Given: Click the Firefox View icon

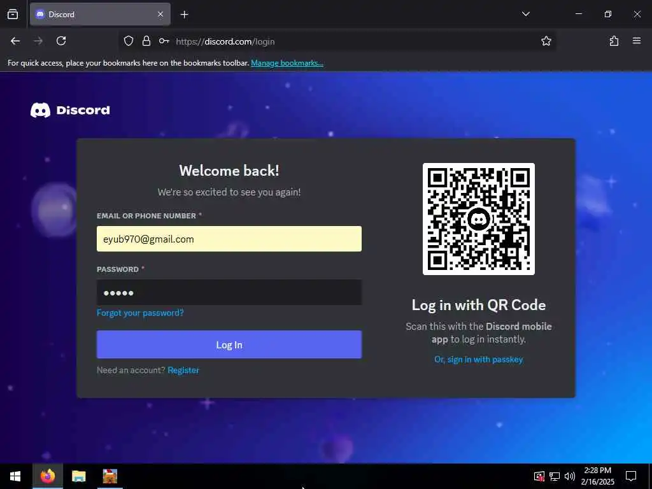Looking at the screenshot, I should pyautogui.click(x=13, y=15).
